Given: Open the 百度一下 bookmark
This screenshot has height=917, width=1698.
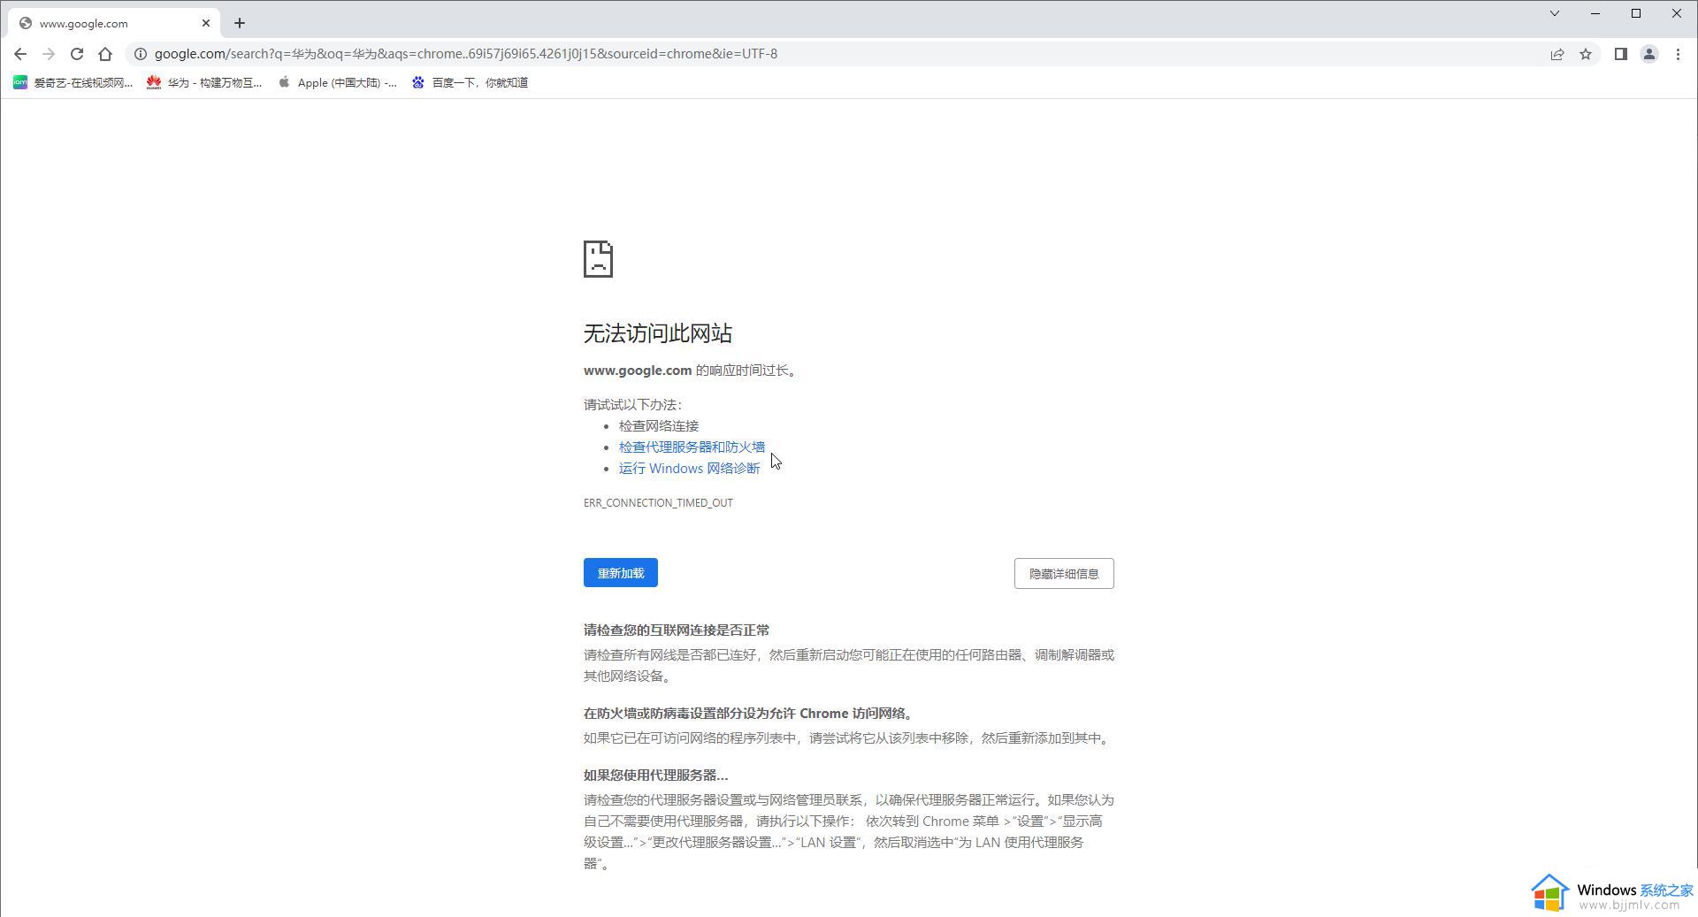Looking at the screenshot, I should pos(470,82).
